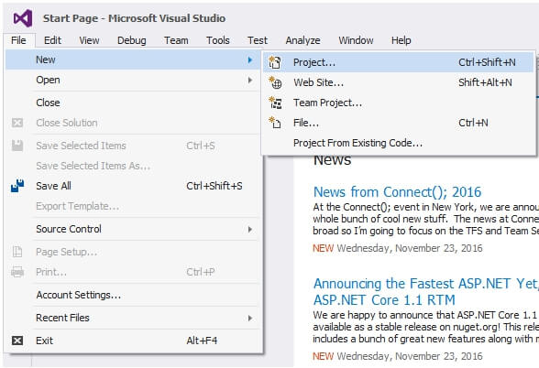This screenshot has width=539, height=368.
Task: Click the Shift+Alt+N shortcut text
Action: pyautogui.click(x=485, y=82)
